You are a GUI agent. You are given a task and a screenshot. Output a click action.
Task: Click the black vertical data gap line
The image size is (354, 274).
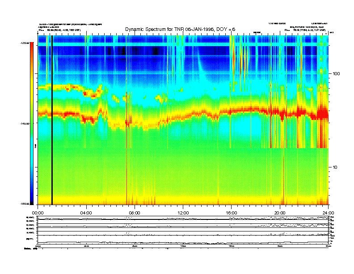52,120
